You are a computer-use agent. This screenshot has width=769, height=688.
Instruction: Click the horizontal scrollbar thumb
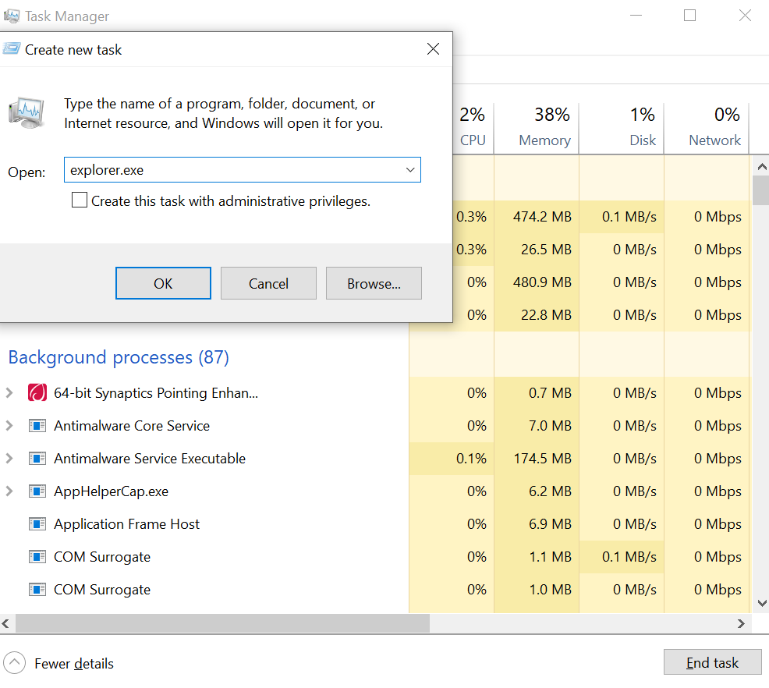click(222, 623)
